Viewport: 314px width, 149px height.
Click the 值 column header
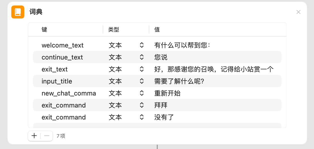[157, 29]
